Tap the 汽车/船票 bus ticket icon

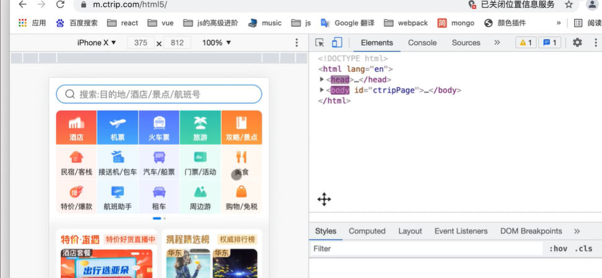coord(159,162)
